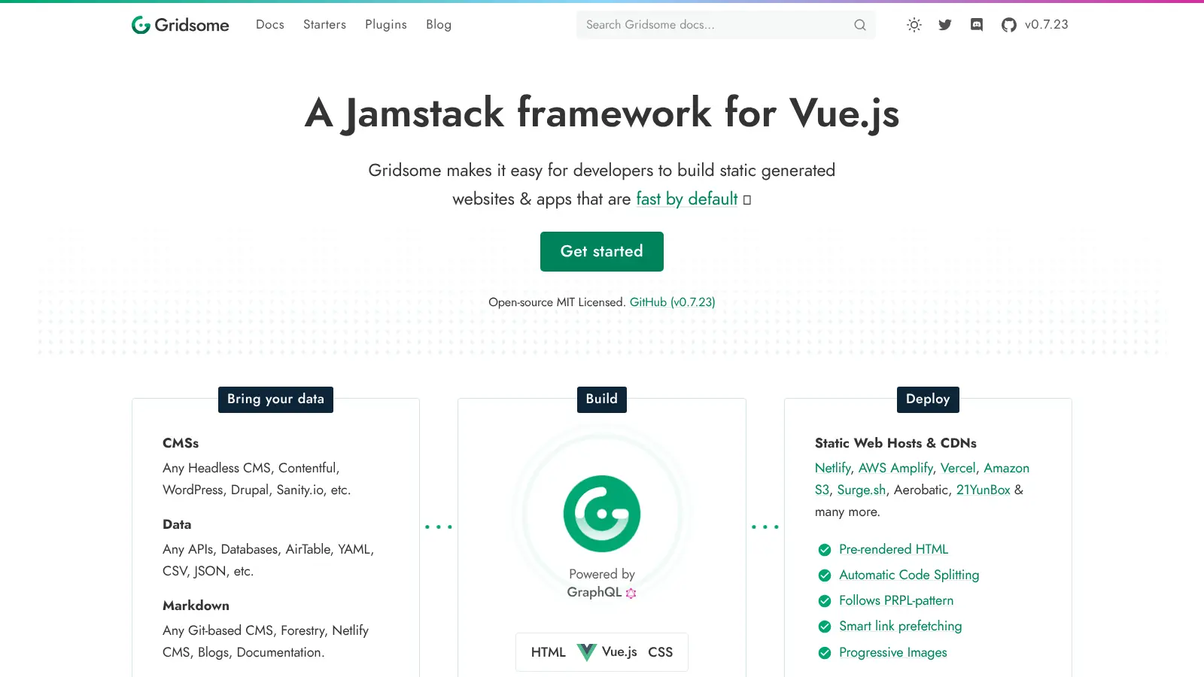
Task: Click the Bring your data label
Action: (275, 399)
